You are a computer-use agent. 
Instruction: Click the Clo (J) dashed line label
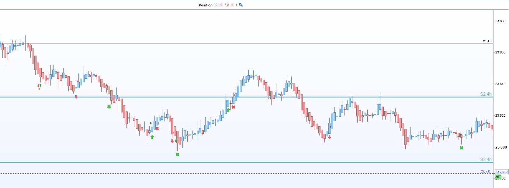click(x=485, y=172)
